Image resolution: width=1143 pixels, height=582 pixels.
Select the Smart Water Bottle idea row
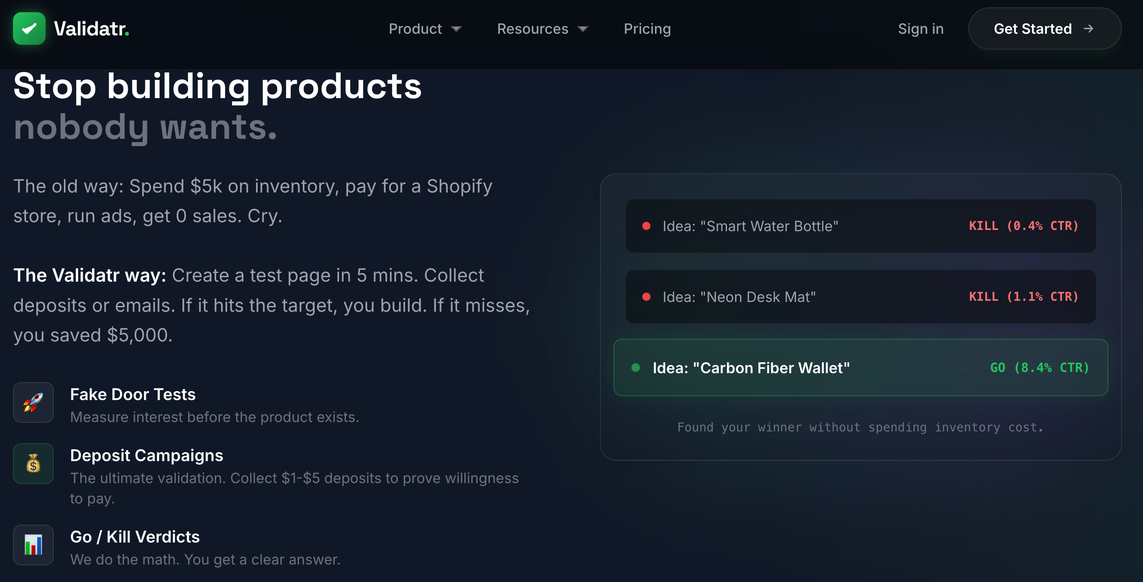coord(860,226)
